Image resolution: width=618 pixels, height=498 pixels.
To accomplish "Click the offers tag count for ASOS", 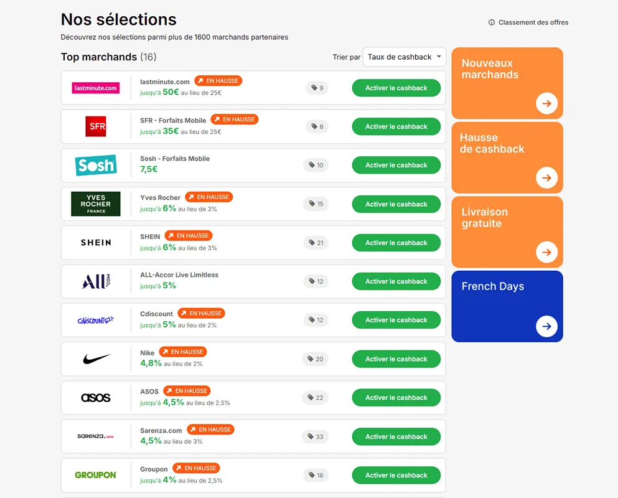I will click(316, 398).
